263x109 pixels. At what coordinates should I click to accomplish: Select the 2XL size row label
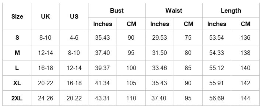[17, 98]
